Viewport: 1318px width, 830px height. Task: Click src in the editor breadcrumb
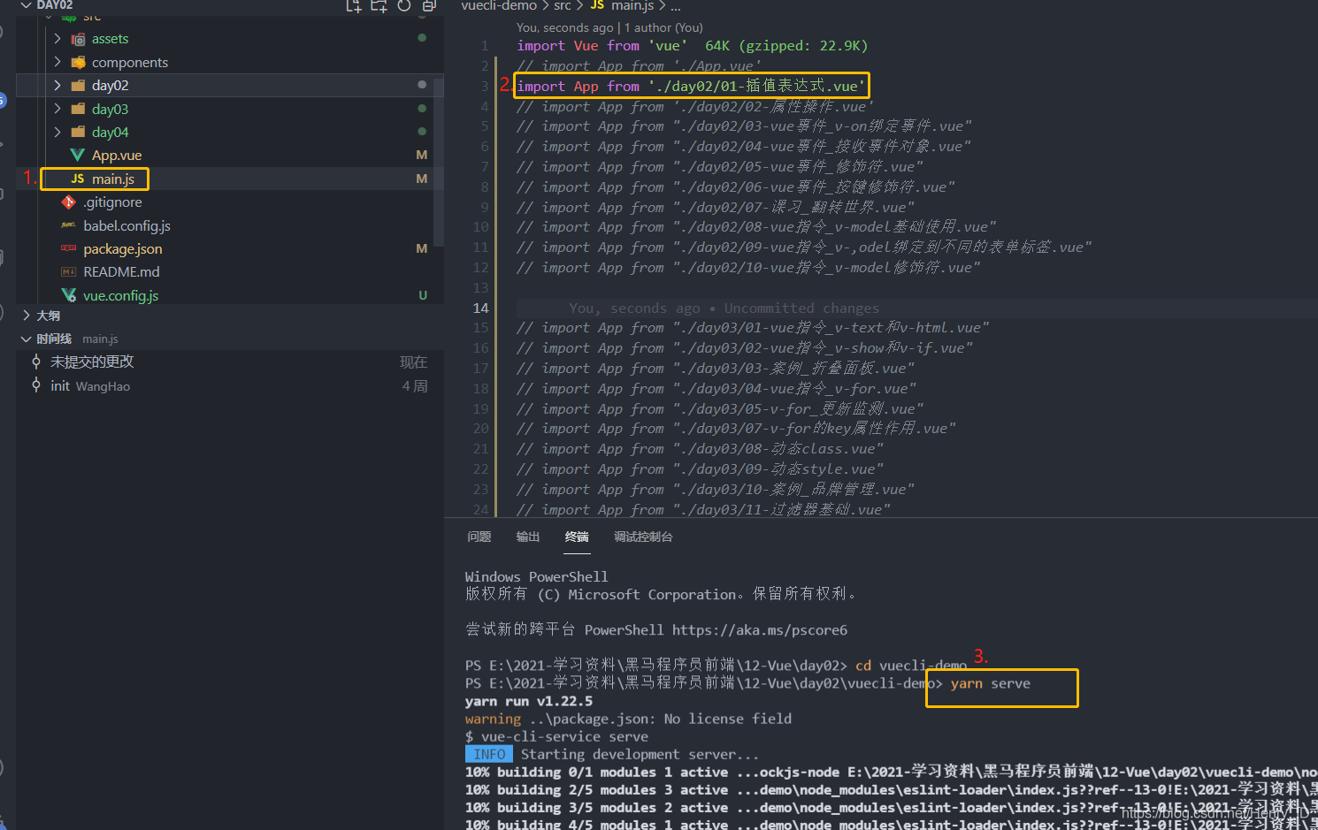click(563, 5)
